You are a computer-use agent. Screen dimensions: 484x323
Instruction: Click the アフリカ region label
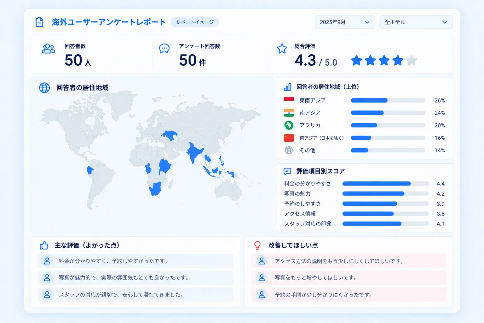coord(310,125)
